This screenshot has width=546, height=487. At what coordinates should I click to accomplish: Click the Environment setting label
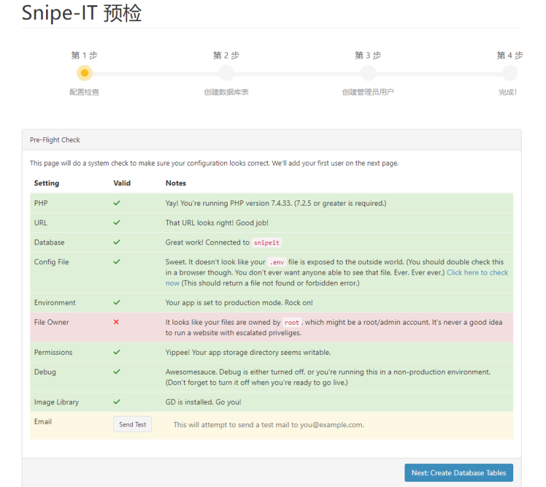pos(55,302)
